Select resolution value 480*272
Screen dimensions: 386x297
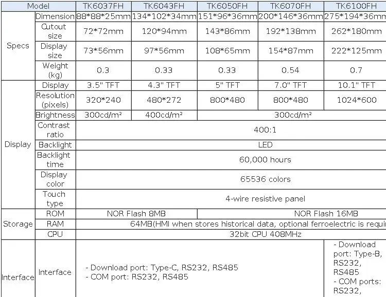pyautogui.click(x=164, y=100)
